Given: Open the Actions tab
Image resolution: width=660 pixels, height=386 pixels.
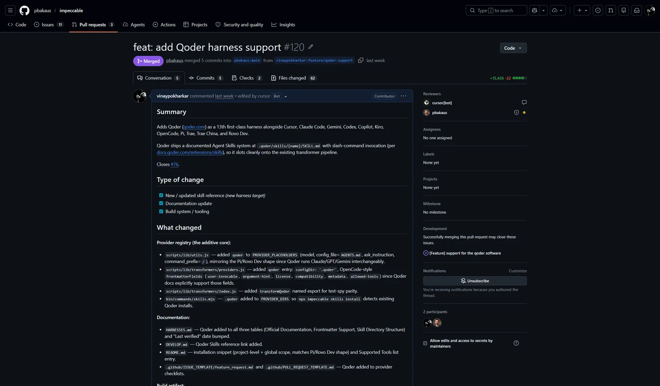Looking at the screenshot, I should 164,25.
